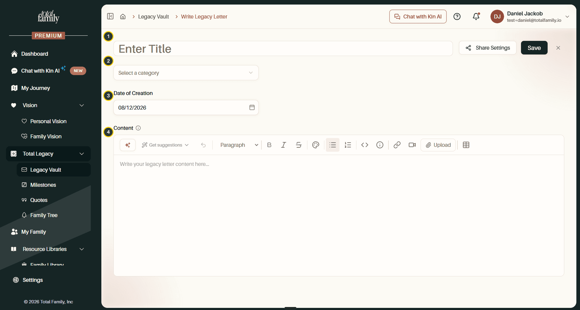Open the text color palette
580x310 pixels.
(x=316, y=145)
